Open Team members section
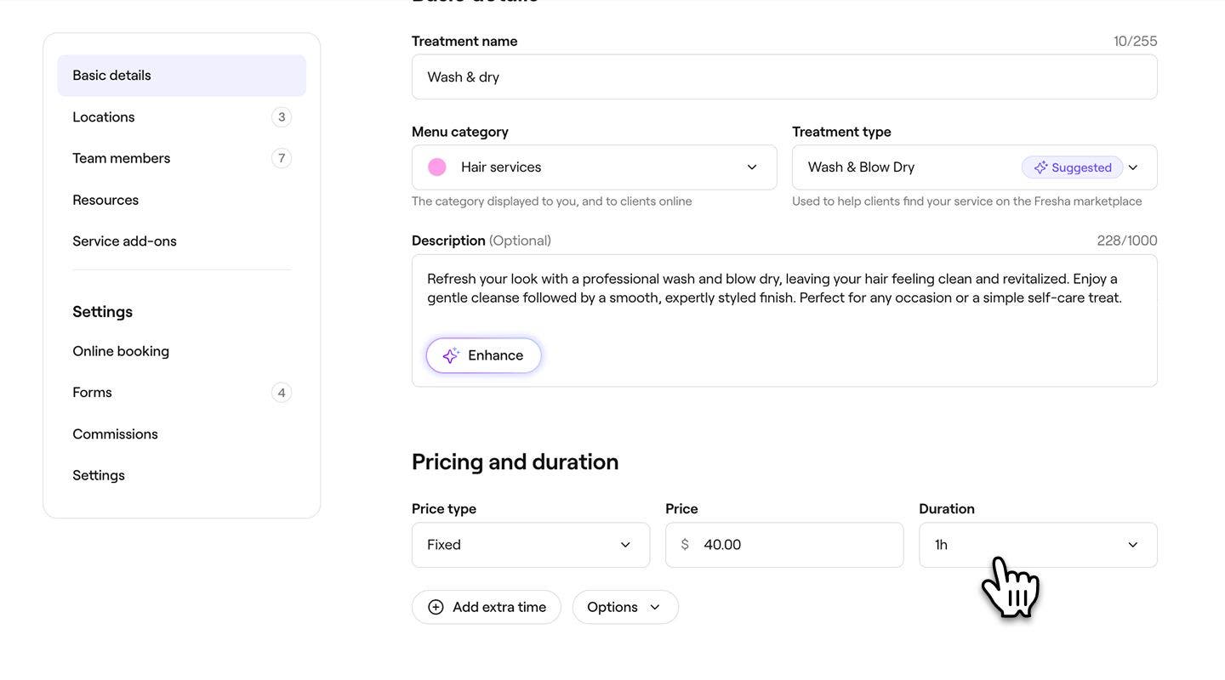The height and width of the screenshot is (680, 1225). 122,158
